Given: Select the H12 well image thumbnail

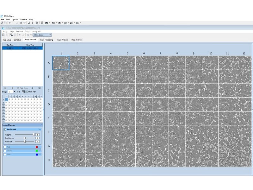Looking at the screenshot, I should [x=243, y=160].
